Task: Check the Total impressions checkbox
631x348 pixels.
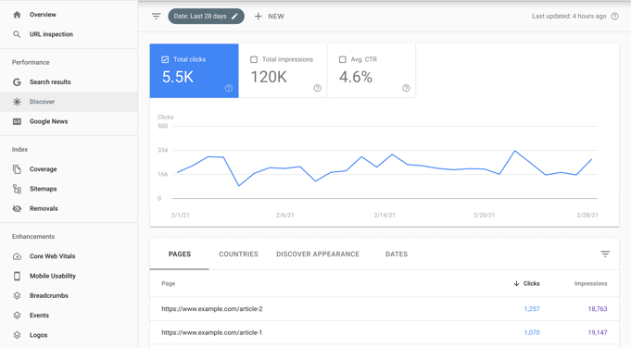Action: click(254, 59)
